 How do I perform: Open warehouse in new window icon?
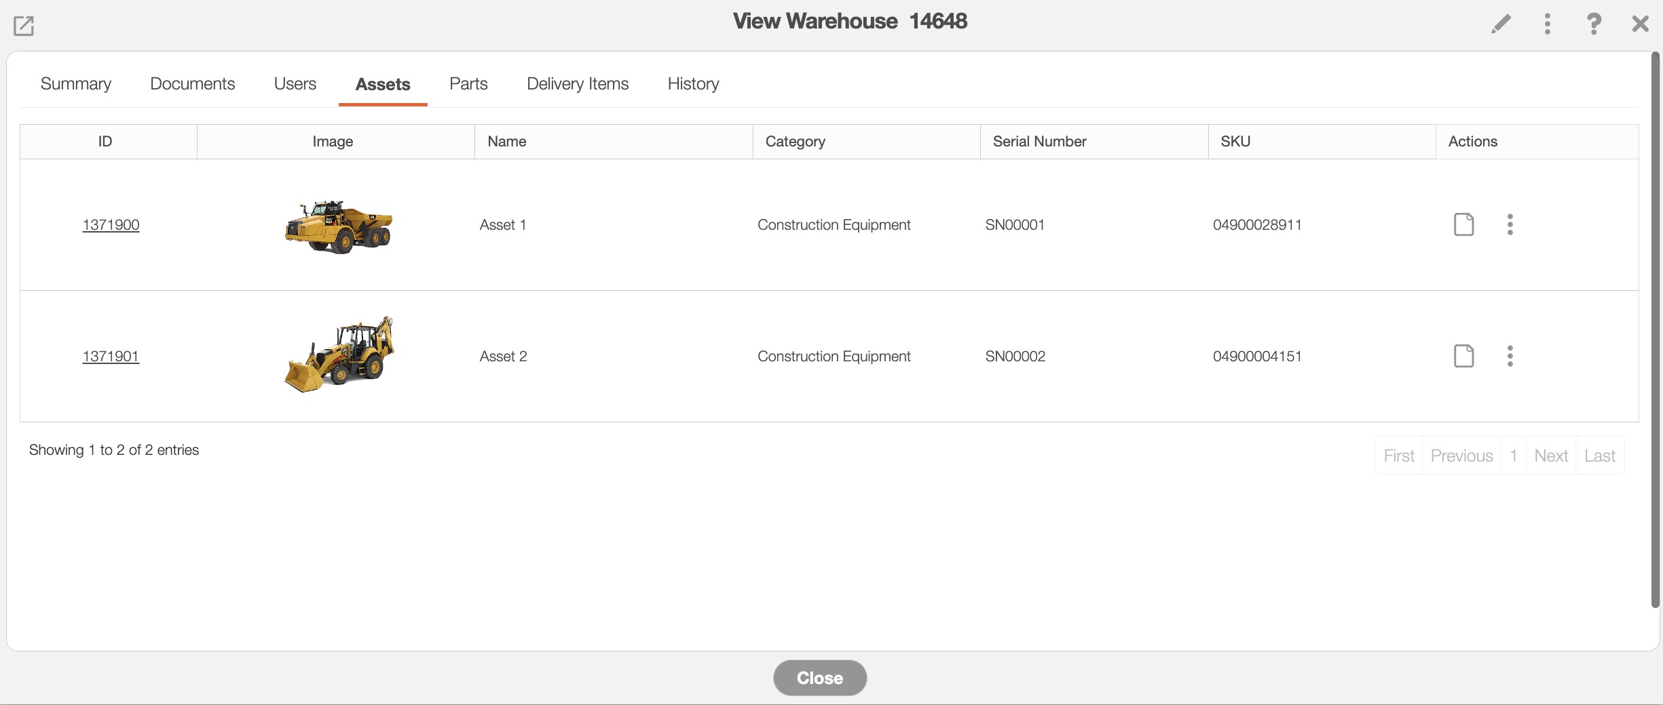tap(24, 26)
